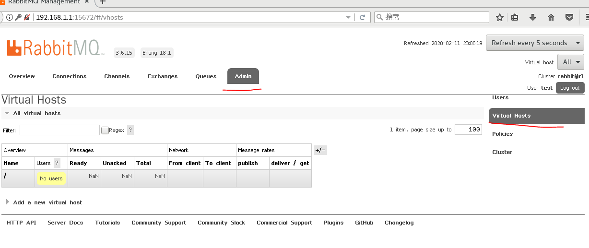Toggle table columns with +/- button
Image resolution: width=589 pixels, height=248 pixels.
[x=320, y=150]
